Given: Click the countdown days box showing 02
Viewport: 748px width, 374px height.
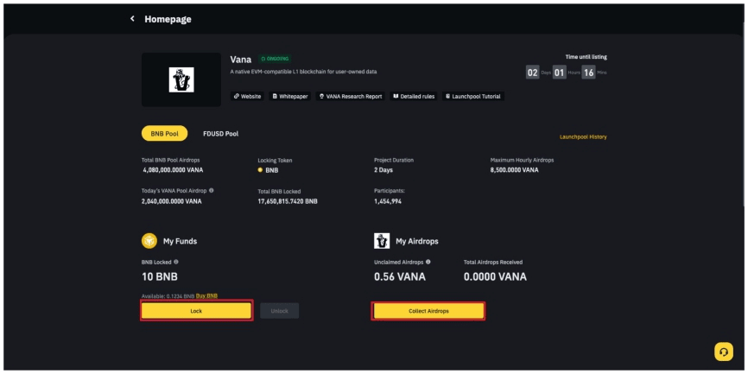Looking at the screenshot, I should point(532,73).
